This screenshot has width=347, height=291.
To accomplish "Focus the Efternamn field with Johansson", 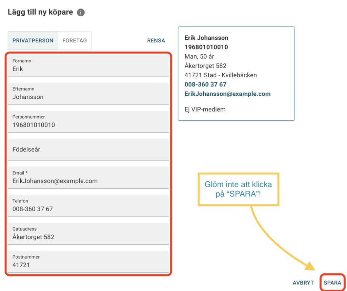I will tap(88, 94).
